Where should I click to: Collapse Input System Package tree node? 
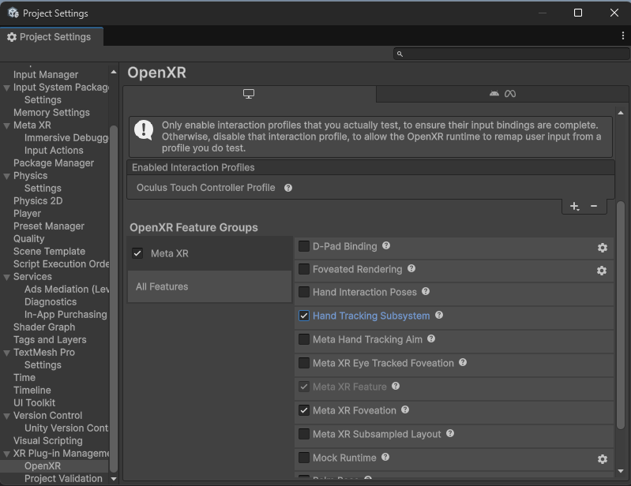(6, 88)
